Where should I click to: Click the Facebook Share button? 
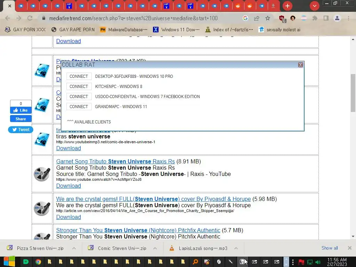pos(21,119)
